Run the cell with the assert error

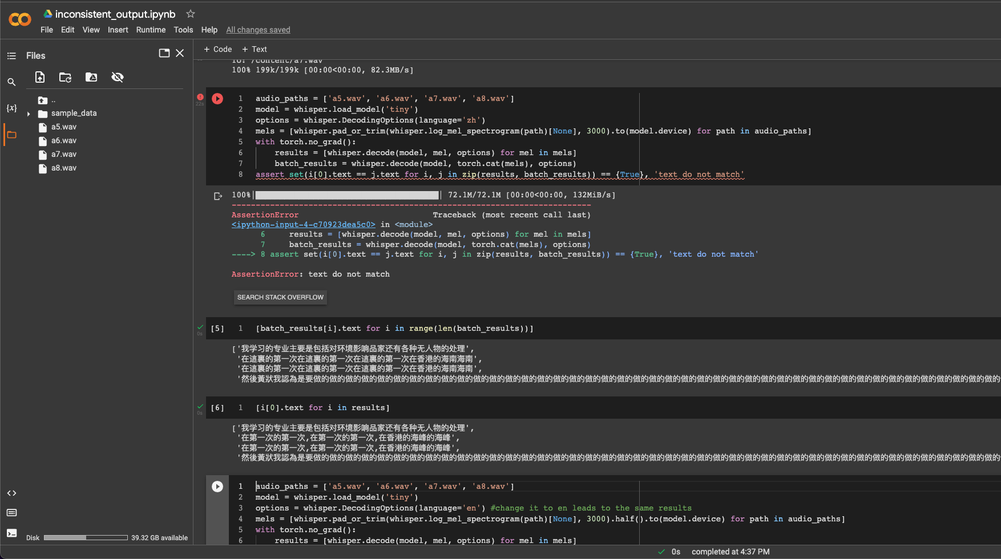pyautogui.click(x=217, y=99)
